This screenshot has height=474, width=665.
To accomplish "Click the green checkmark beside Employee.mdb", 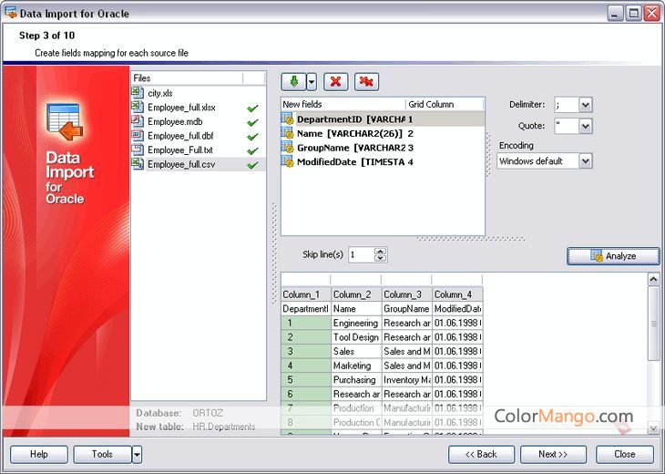I will tap(252, 122).
